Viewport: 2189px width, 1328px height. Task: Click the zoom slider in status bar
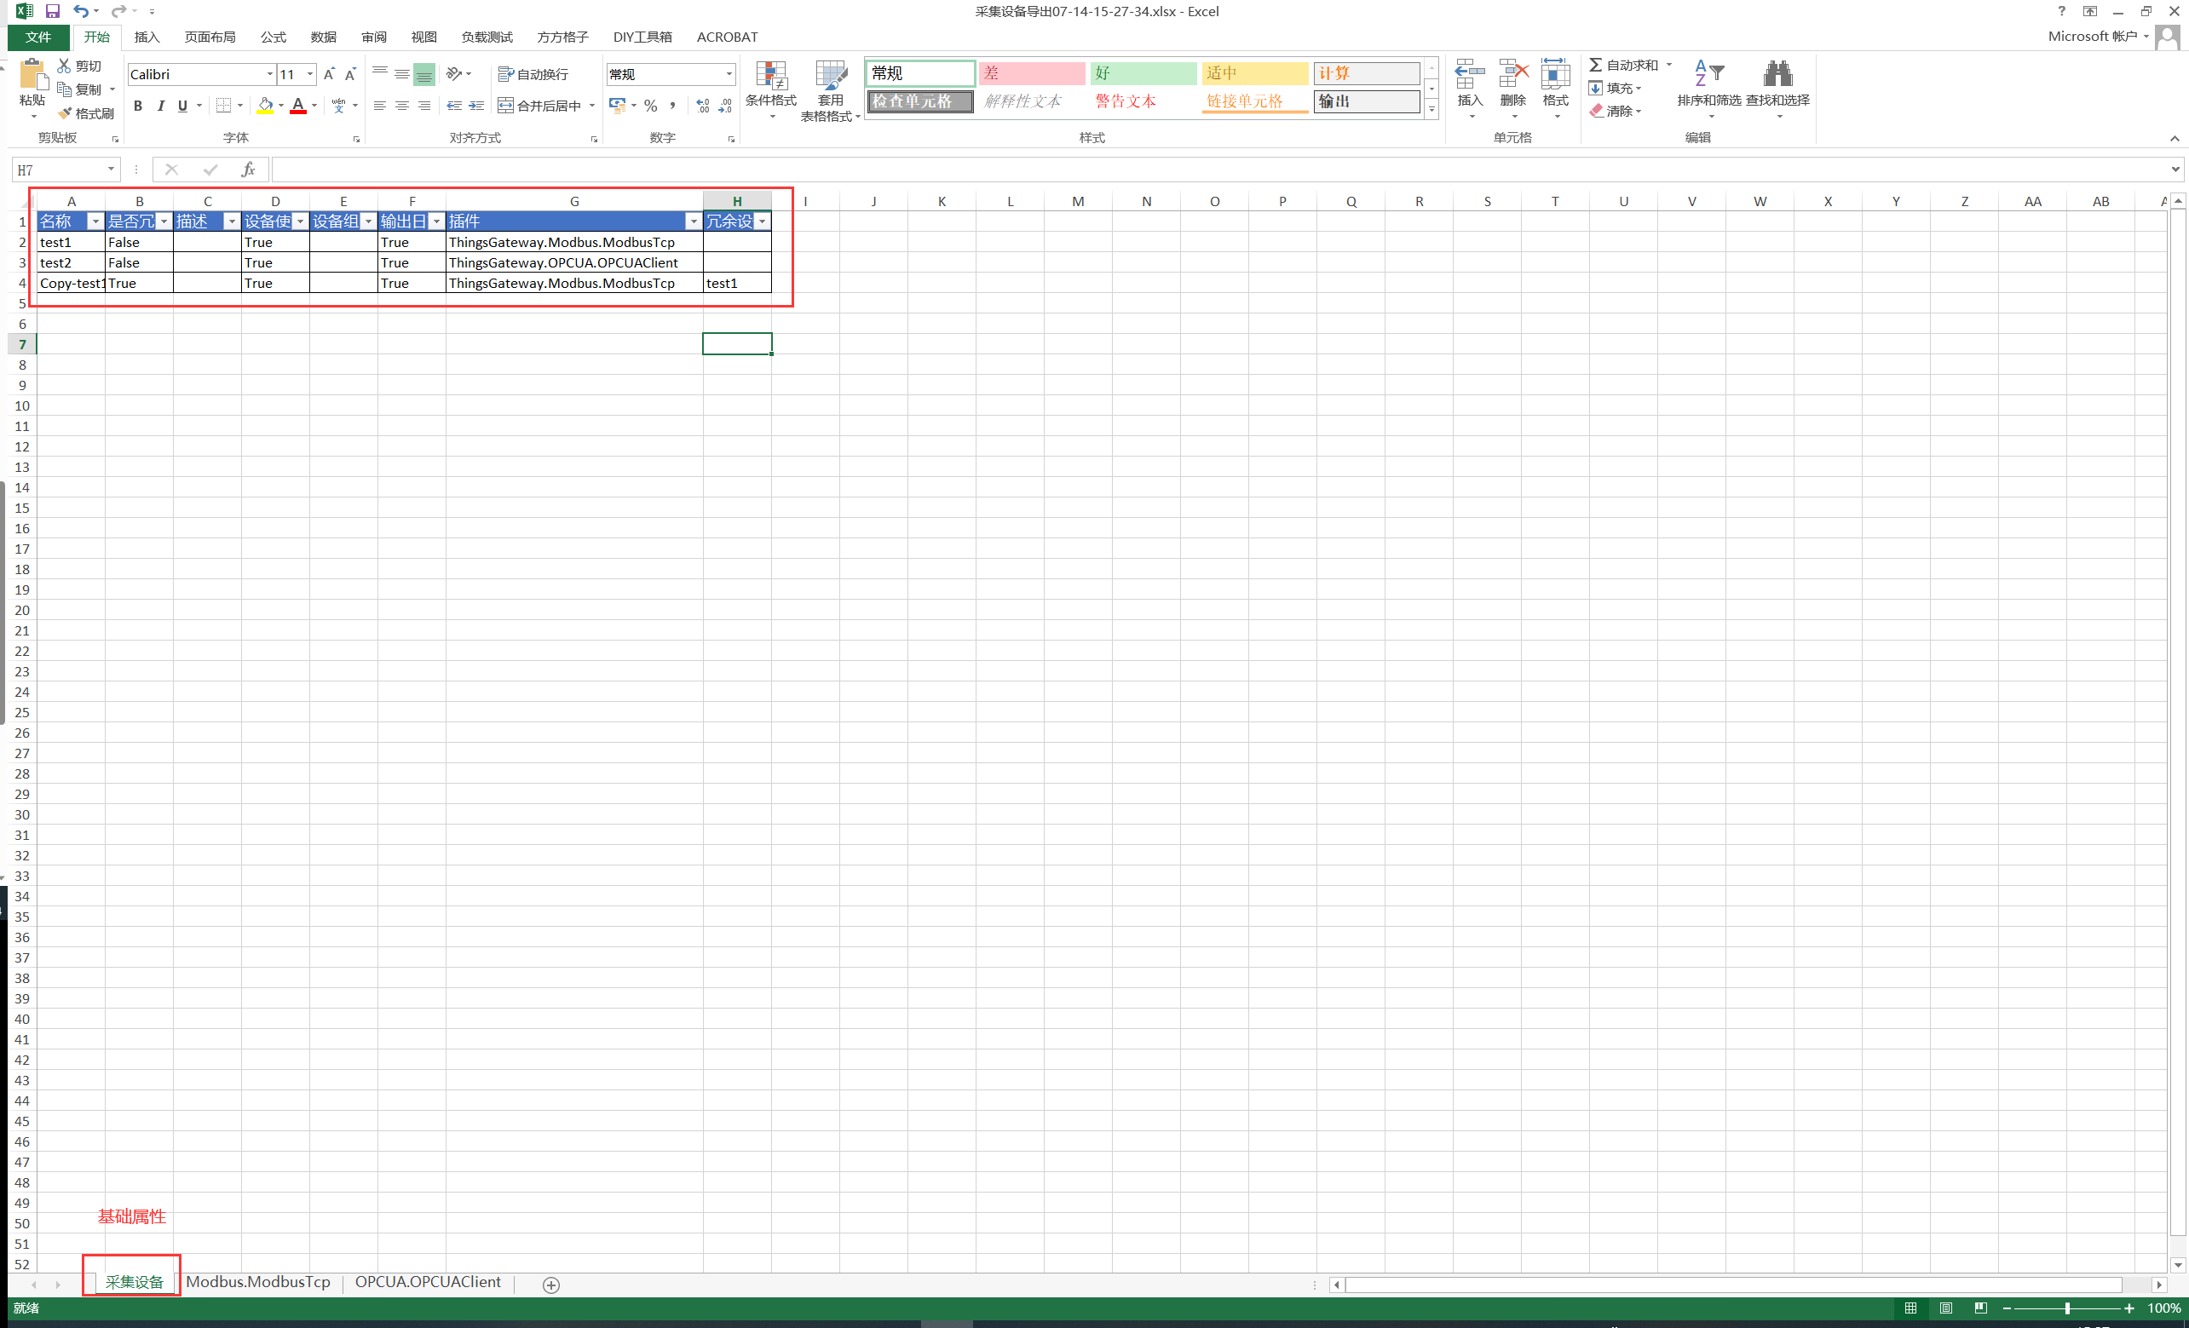[x=2067, y=1308]
